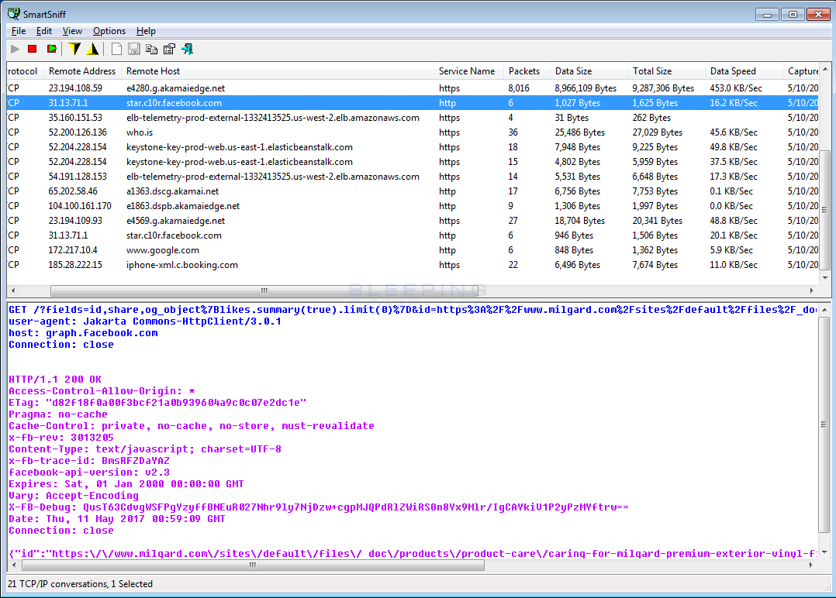Click the Exit door icon in toolbar

click(x=188, y=49)
